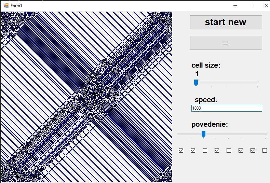Check the third checkbox in the row
This screenshot has width=270, height=183.
[x=205, y=151]
